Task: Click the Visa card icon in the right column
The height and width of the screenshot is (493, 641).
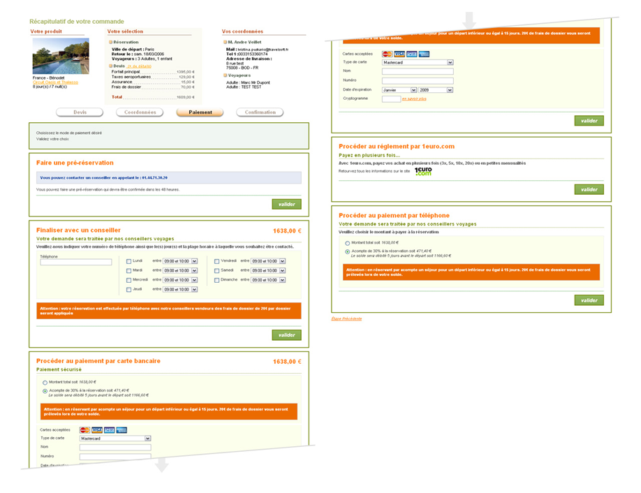Action: pyautogui.click(x=399, y=54)
